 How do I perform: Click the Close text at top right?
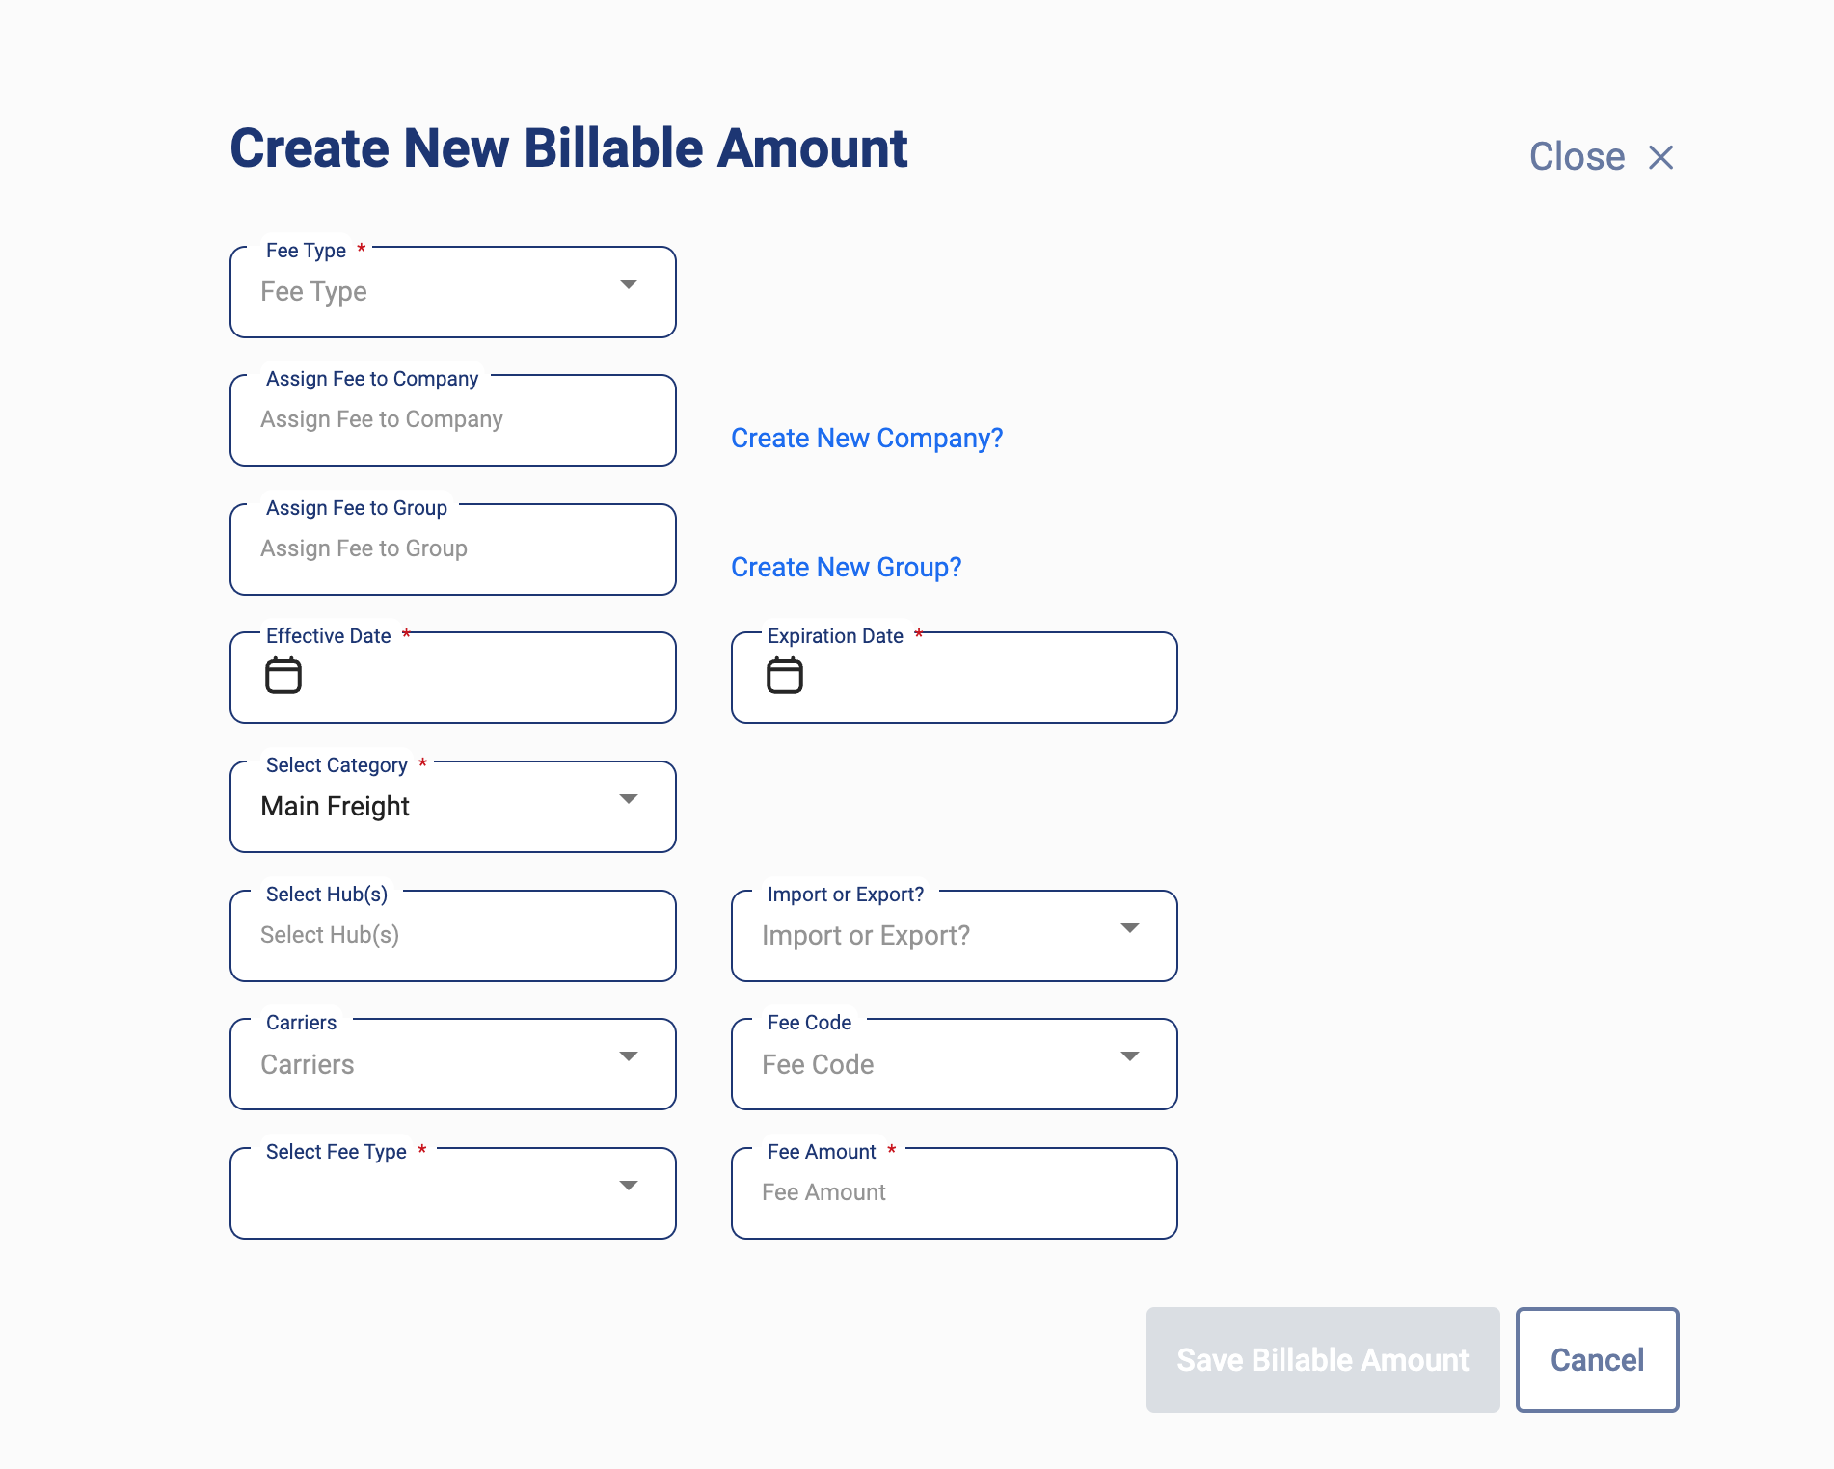pos(1577,157)
